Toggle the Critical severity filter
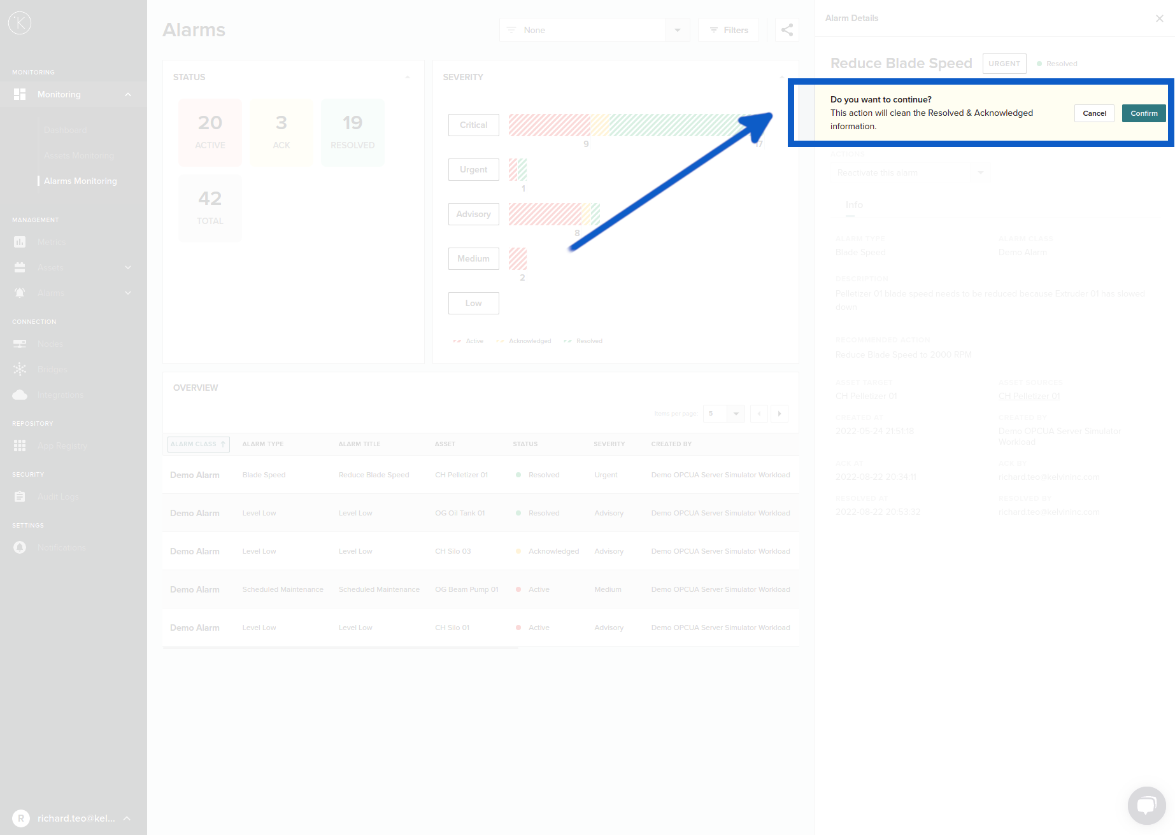Screen dimensions: 1175x835 coord(473,125)
